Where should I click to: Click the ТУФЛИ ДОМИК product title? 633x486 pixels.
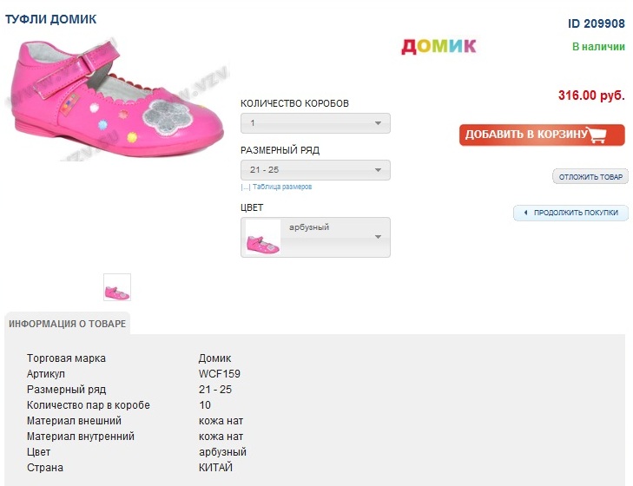coord(51,19)
